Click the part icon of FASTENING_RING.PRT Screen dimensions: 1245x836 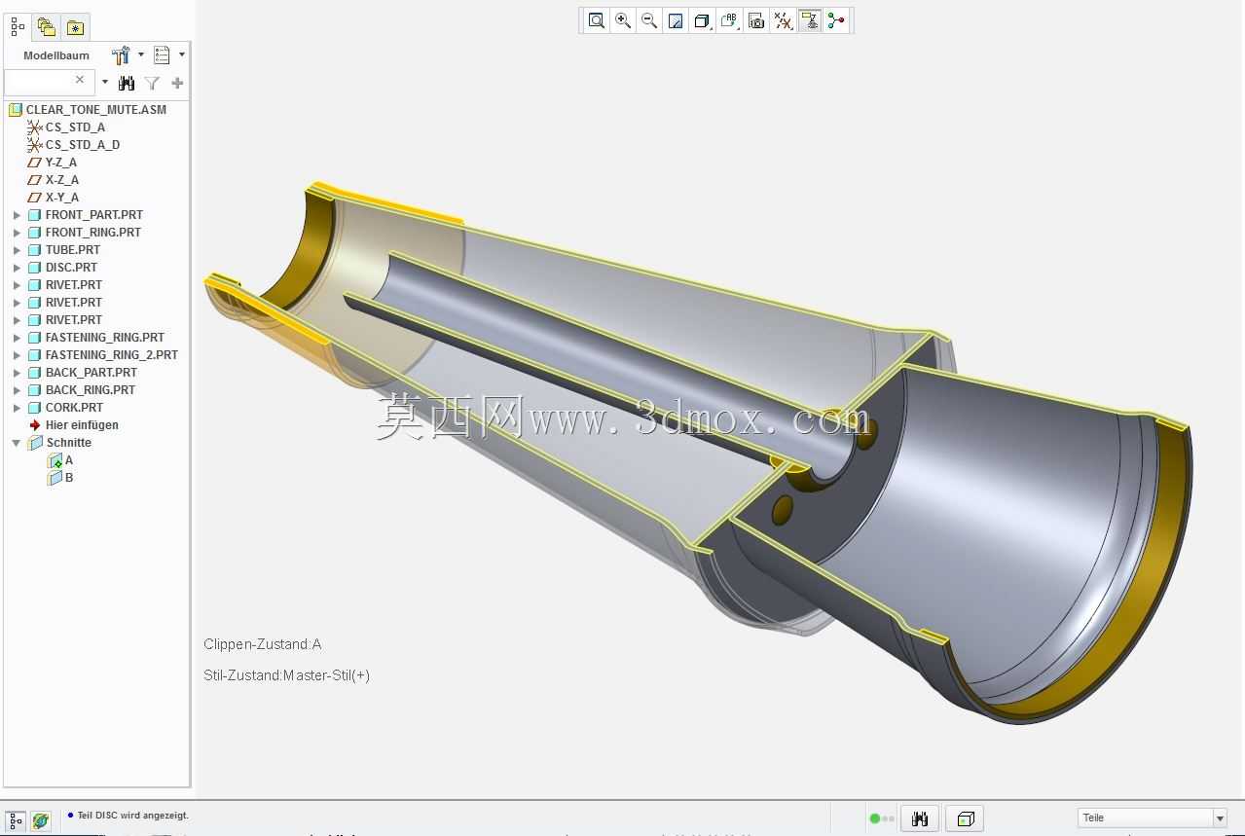pyautogui.click(x=34, y=338)
